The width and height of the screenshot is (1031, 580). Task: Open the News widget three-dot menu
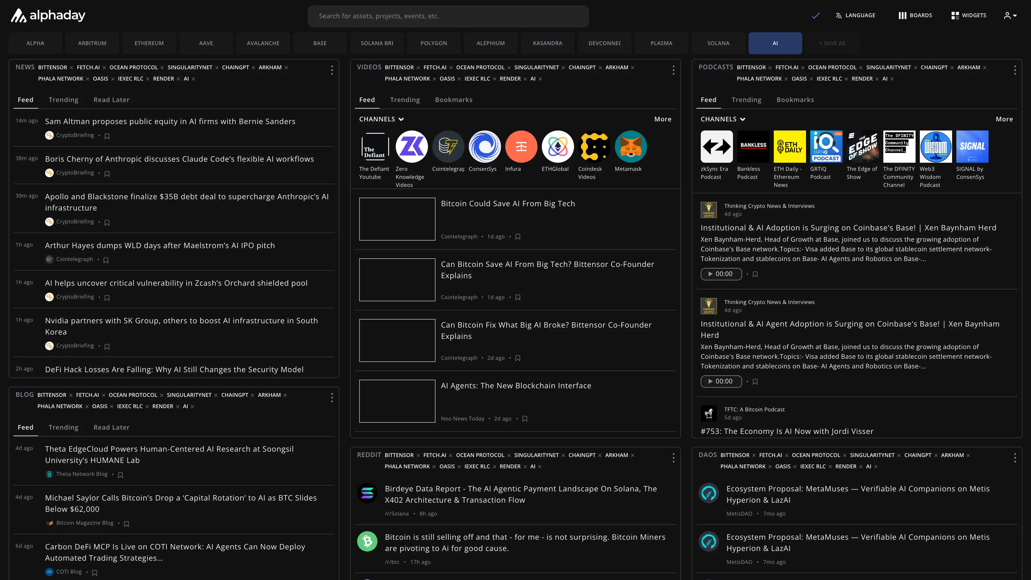click(332, 70)
